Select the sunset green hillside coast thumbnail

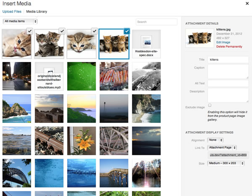pos(81,108)
